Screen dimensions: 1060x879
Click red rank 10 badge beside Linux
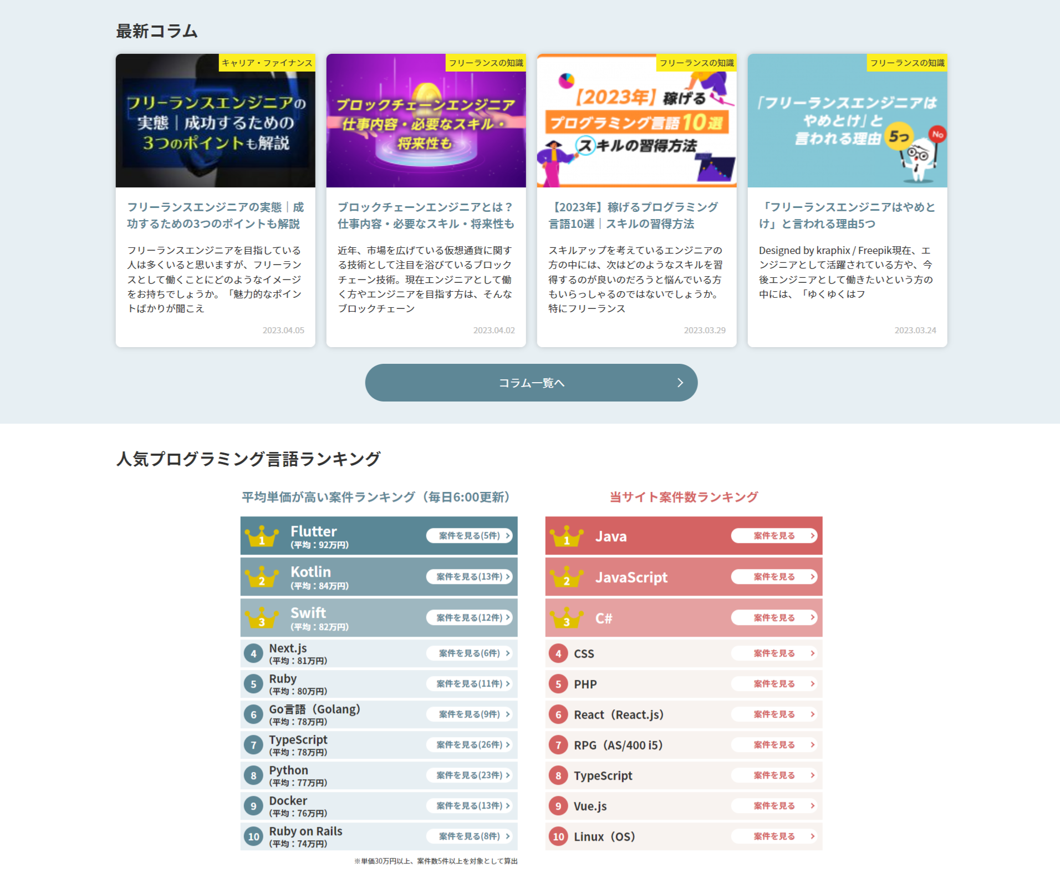tap(558, 837)
